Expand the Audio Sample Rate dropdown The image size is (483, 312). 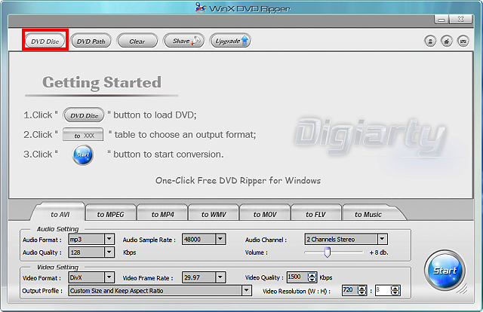coord(220,239)
